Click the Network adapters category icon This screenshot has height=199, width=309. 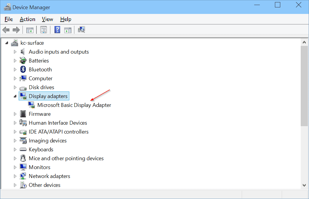point(23,176)
